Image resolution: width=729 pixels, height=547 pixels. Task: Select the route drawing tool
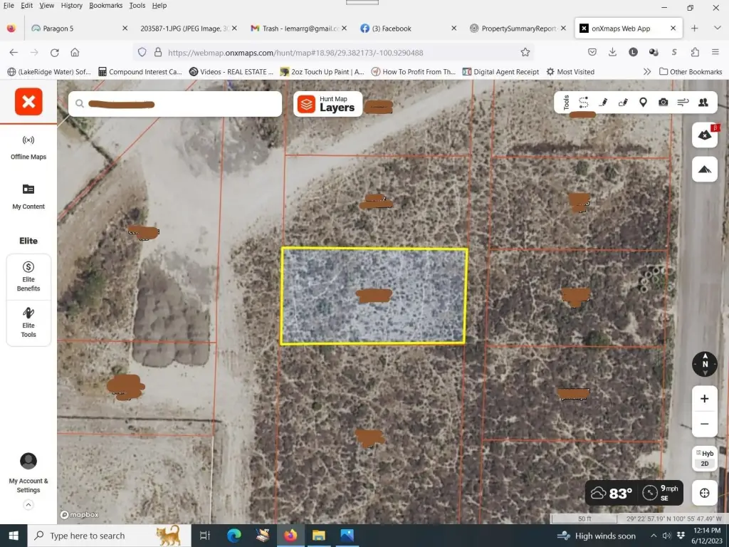(584, 103)
